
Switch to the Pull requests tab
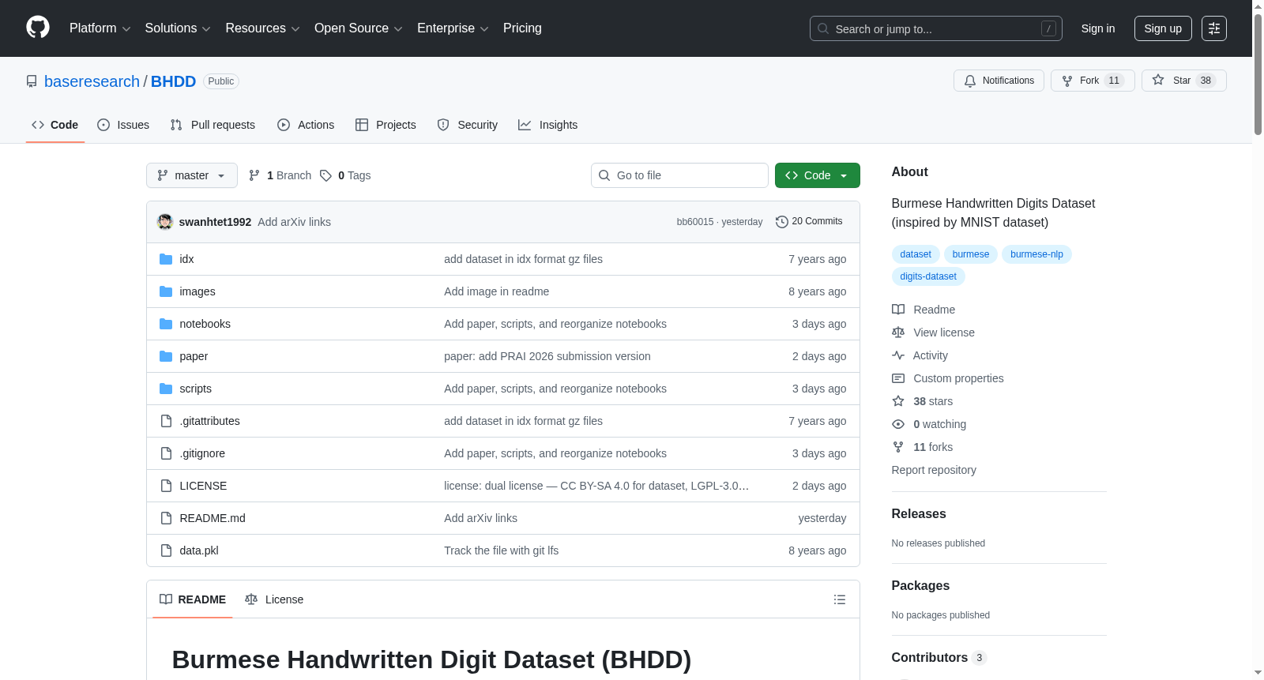coord(213,125)
